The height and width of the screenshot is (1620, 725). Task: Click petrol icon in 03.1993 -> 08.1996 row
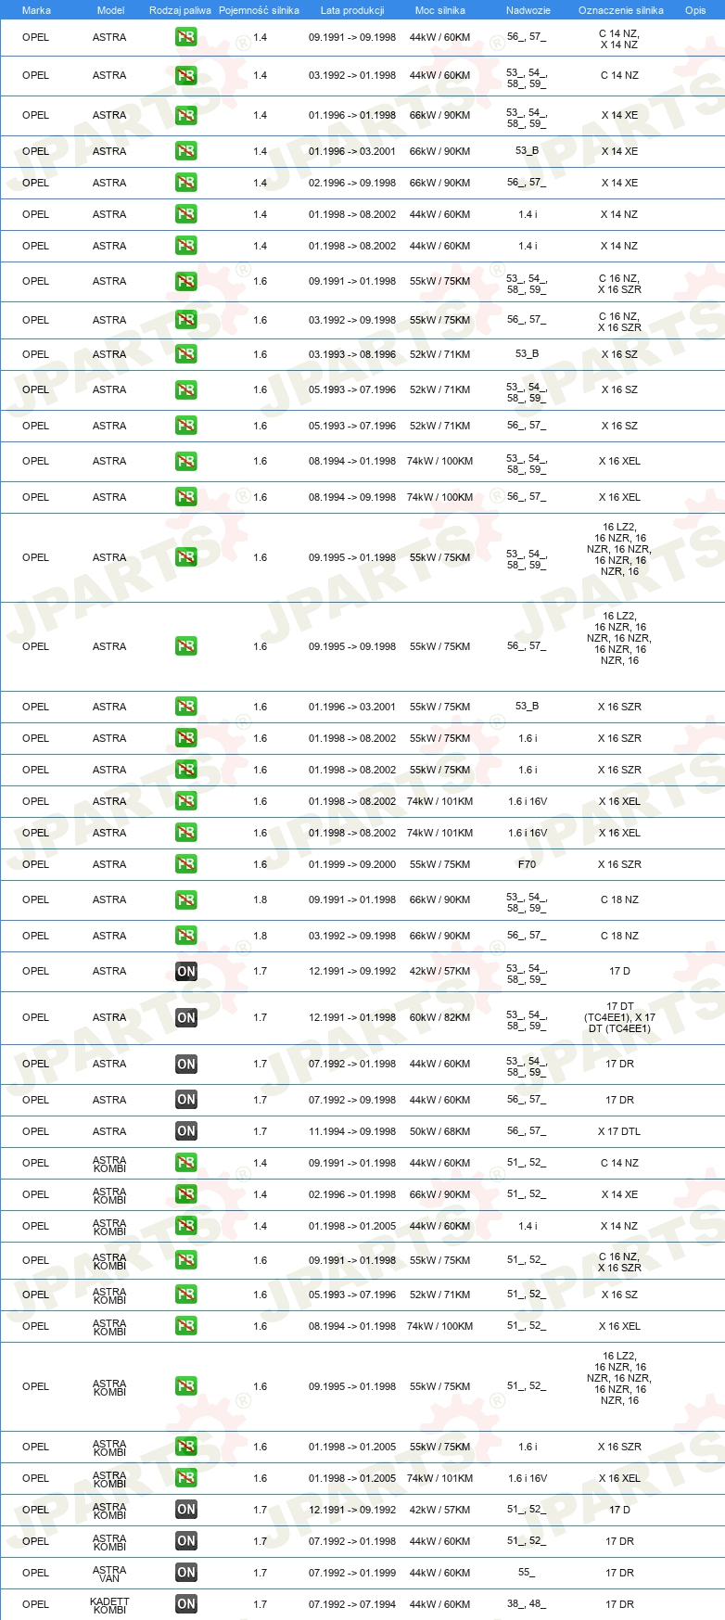coord(186,354)
